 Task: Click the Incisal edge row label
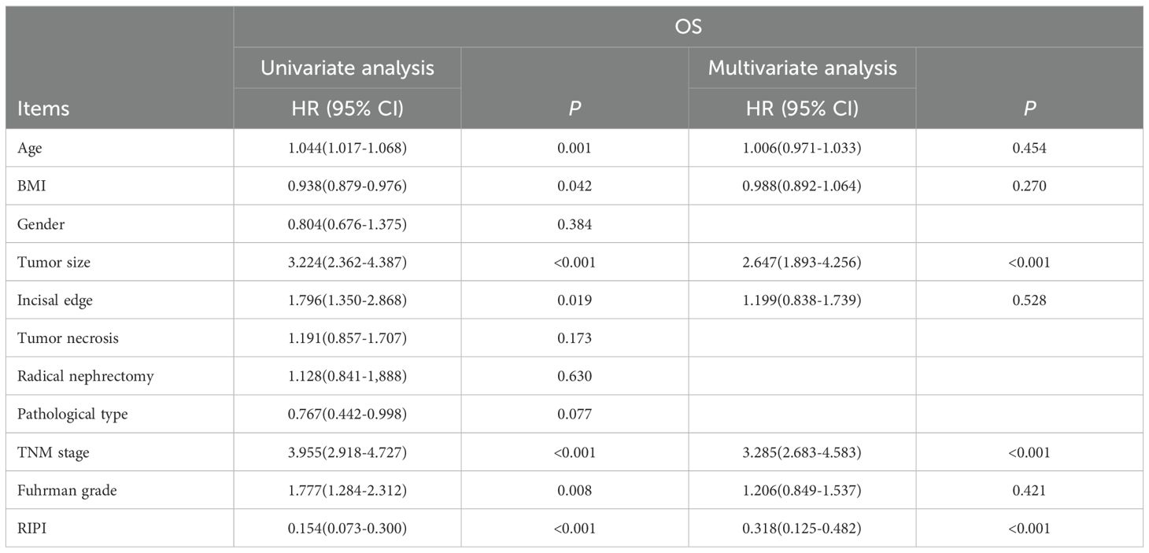55,300
